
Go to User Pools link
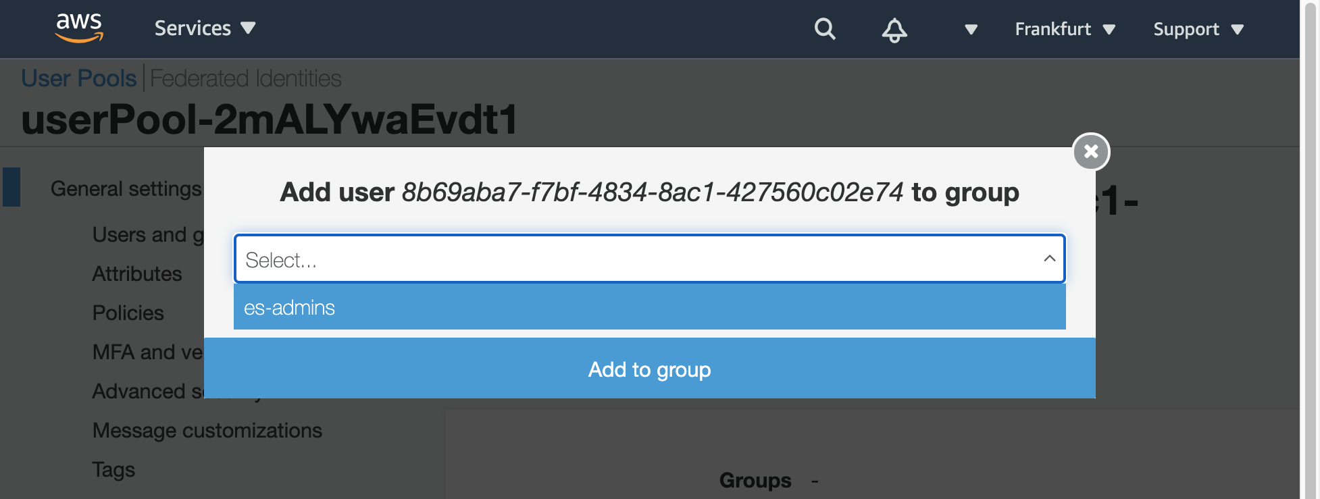tap(79, 78)
